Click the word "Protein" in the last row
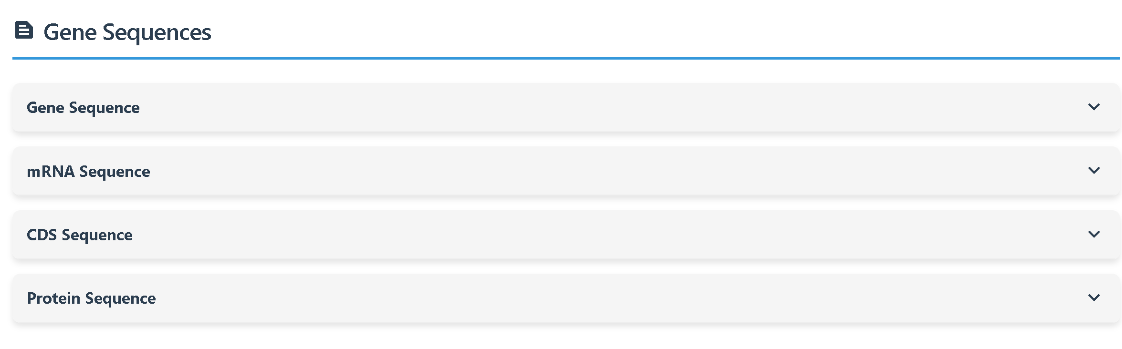Image resolution: width=1122 pixels, height=349 pixels. click(x=53, y=298)
